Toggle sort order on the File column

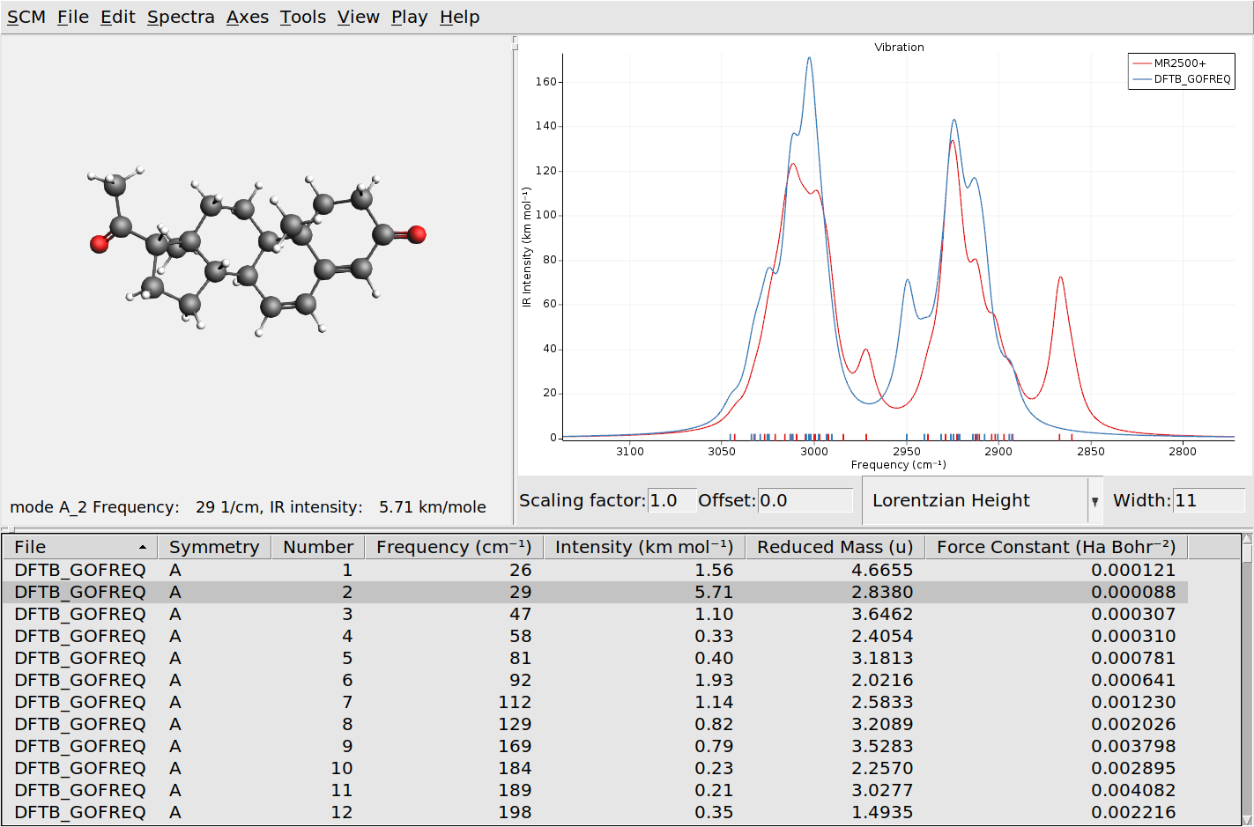(79, 546)
